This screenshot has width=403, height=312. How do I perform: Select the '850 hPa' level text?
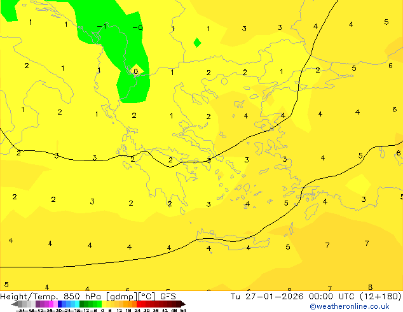click(x=82, y=297)
